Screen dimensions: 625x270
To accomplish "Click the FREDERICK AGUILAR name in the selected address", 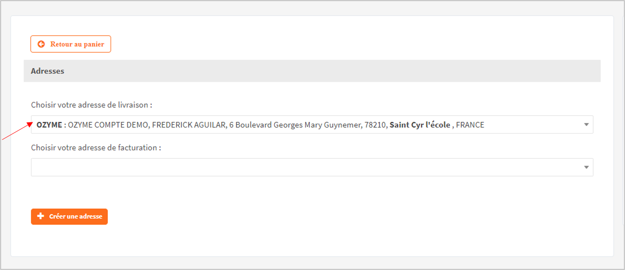I will coord(188,125).
